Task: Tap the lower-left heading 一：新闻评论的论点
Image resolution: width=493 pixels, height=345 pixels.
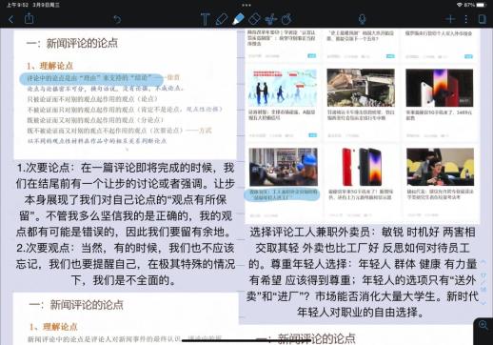Action: pyautogui.click(x=76, y=305)
